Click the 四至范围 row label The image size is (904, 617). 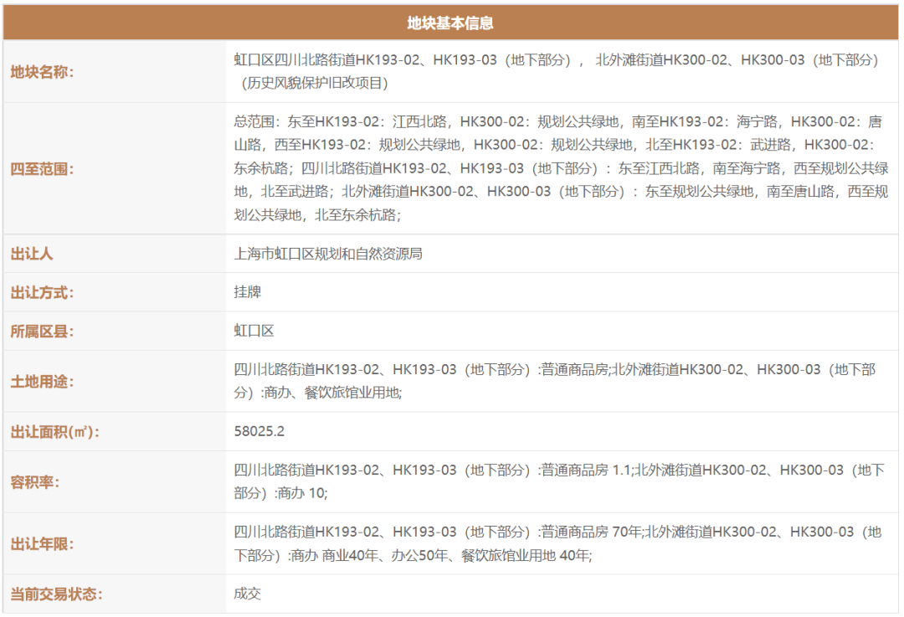[43, 169]
